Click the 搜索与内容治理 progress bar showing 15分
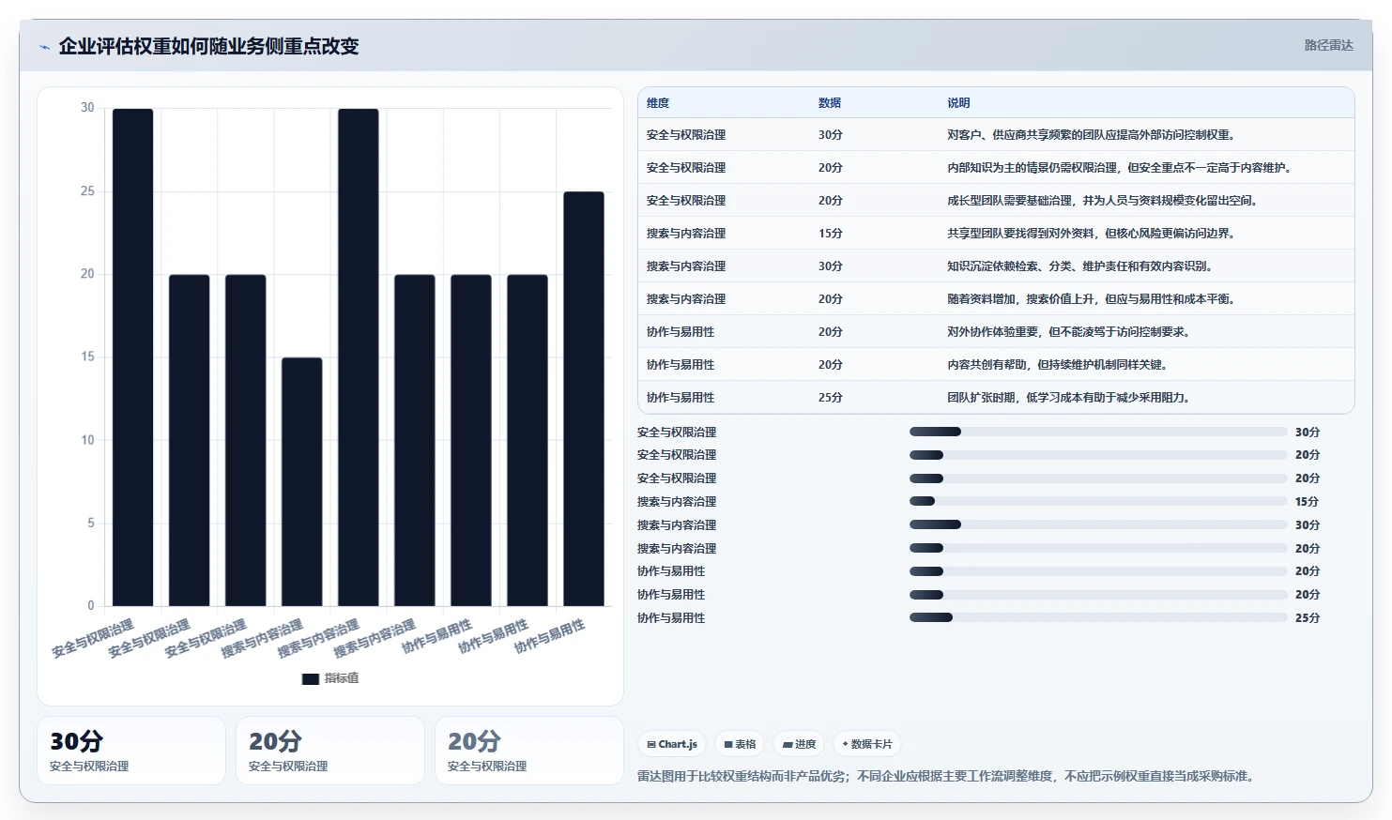Viewport: 1392px width, 820px height. pos(1098,501)
